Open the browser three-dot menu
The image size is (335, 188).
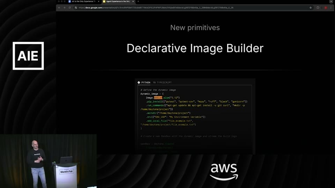(x=331, y=8)
